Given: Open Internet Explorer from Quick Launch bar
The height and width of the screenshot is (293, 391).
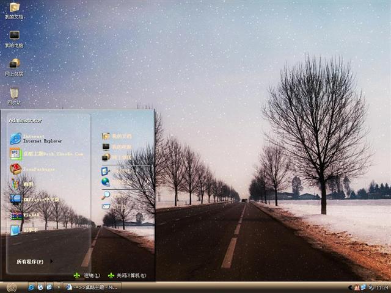Looking at the screenshot, I should tap(31, 287).
